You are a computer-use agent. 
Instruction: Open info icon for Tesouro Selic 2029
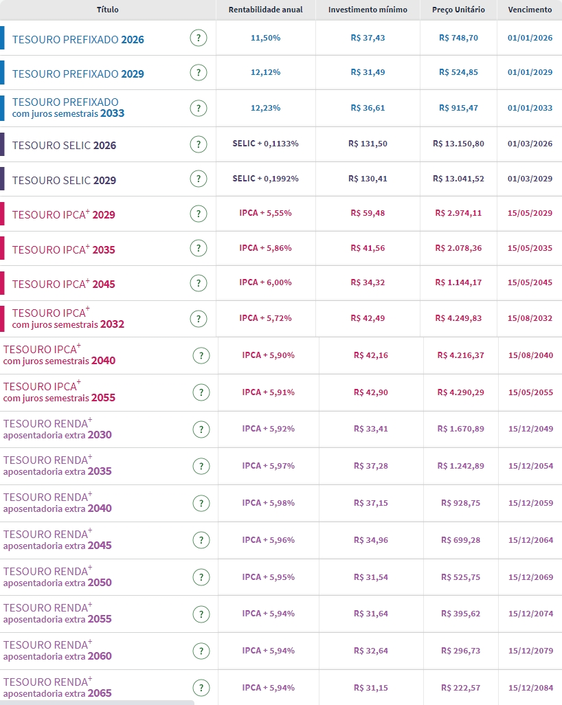[x=199, y=179]
